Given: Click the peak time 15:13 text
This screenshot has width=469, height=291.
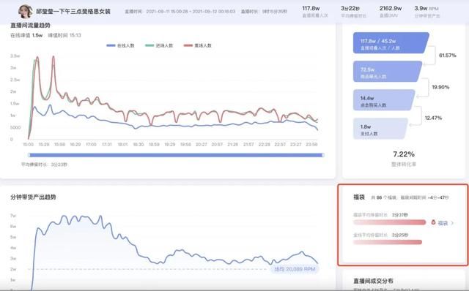Looking at the screenshot, I should 64,35.
